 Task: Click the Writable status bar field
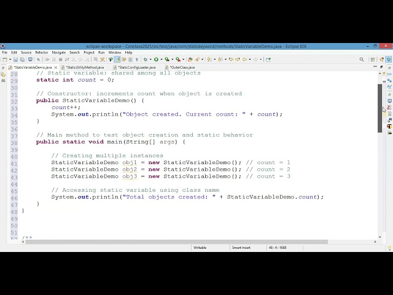click(200, 248)
